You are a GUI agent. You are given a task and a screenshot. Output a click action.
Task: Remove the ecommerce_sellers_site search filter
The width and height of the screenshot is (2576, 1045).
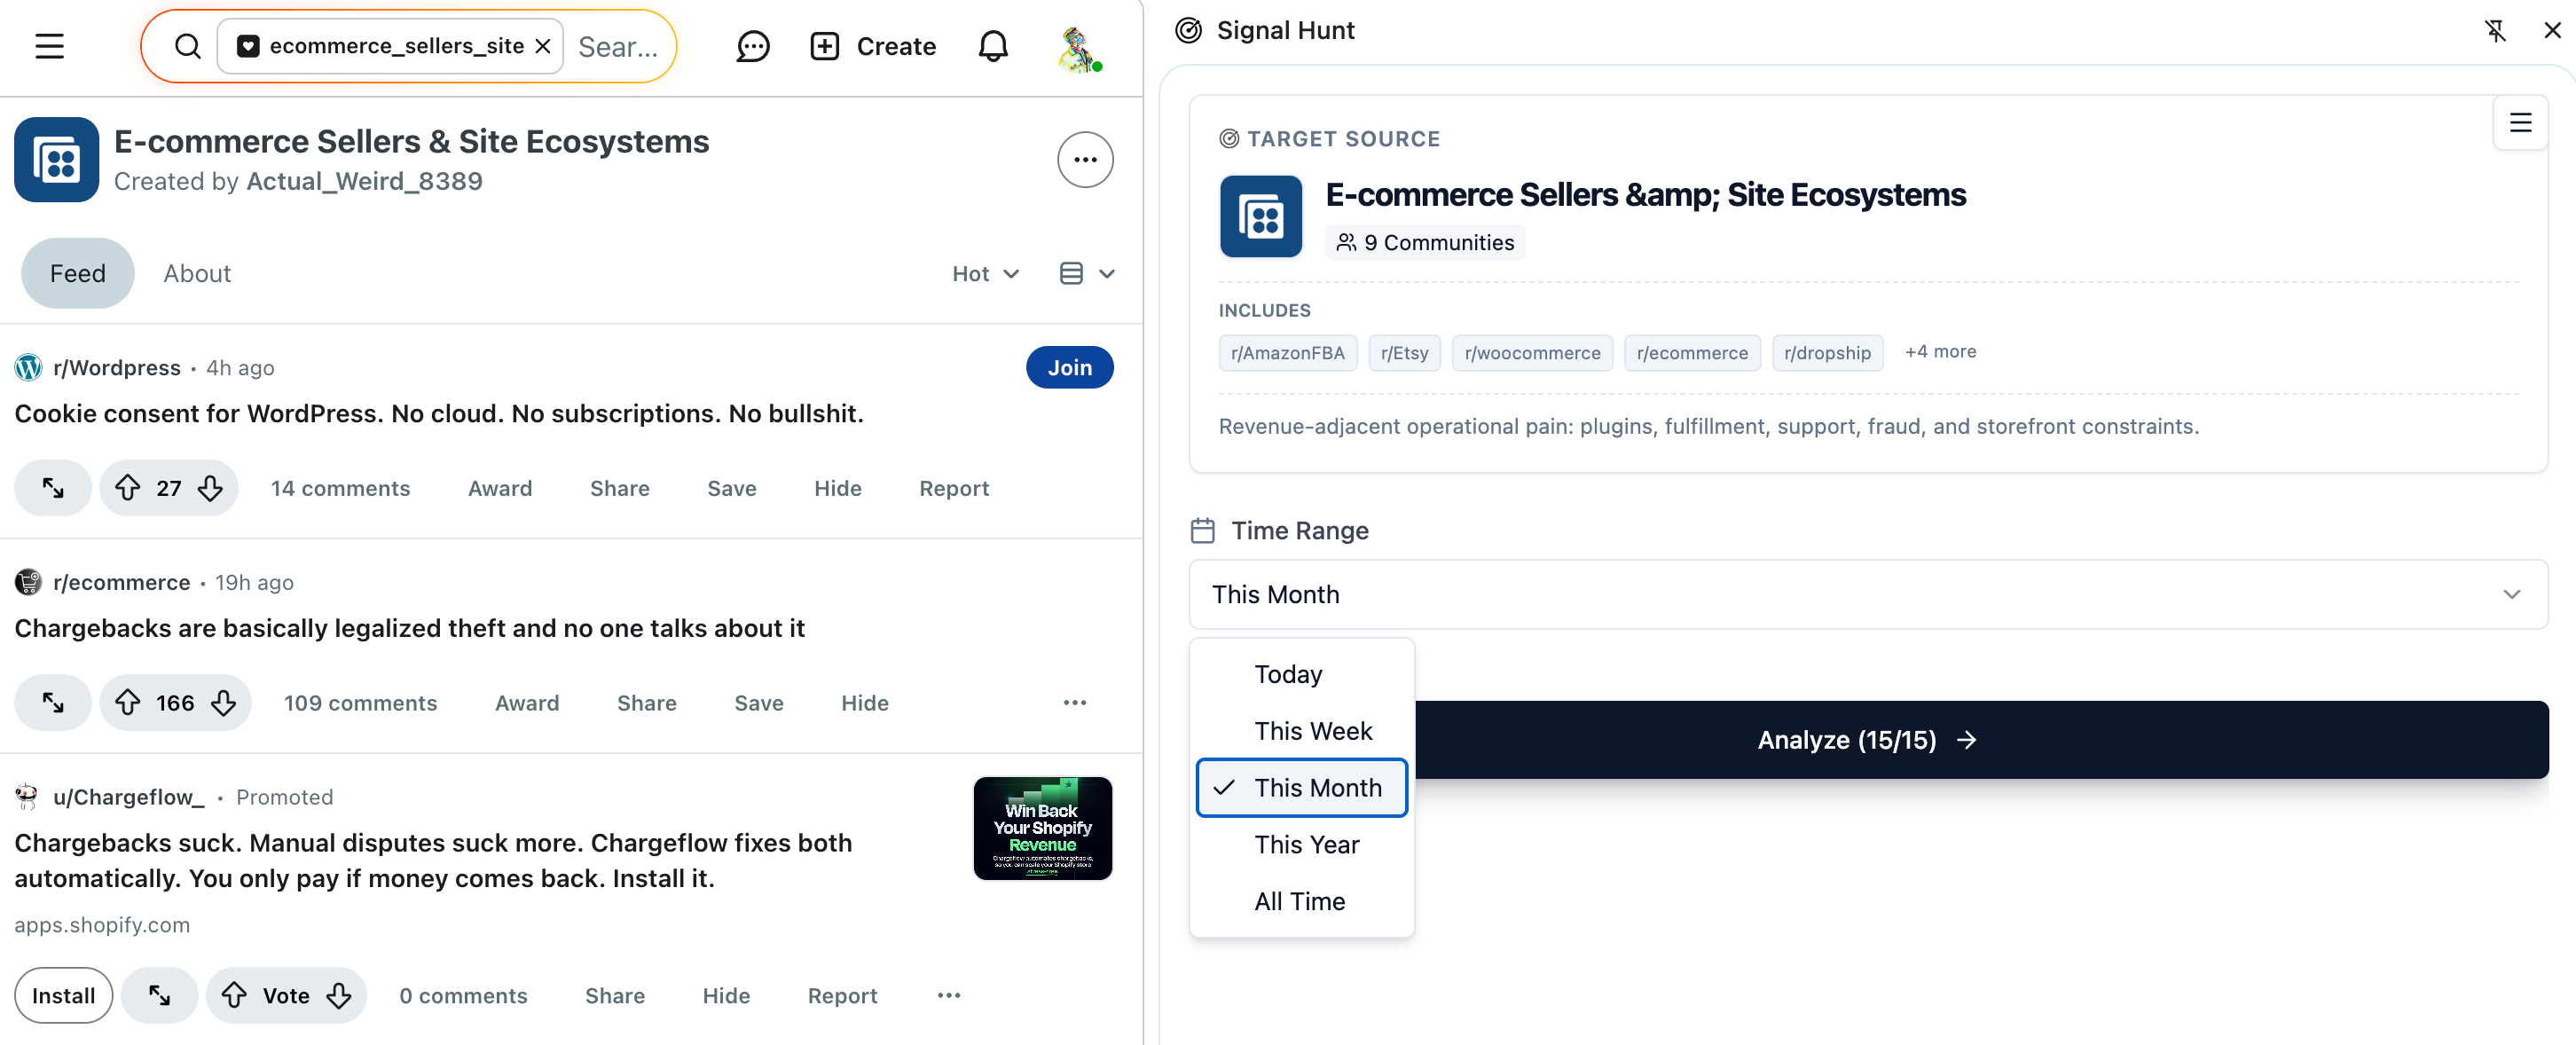coord(543,46)
